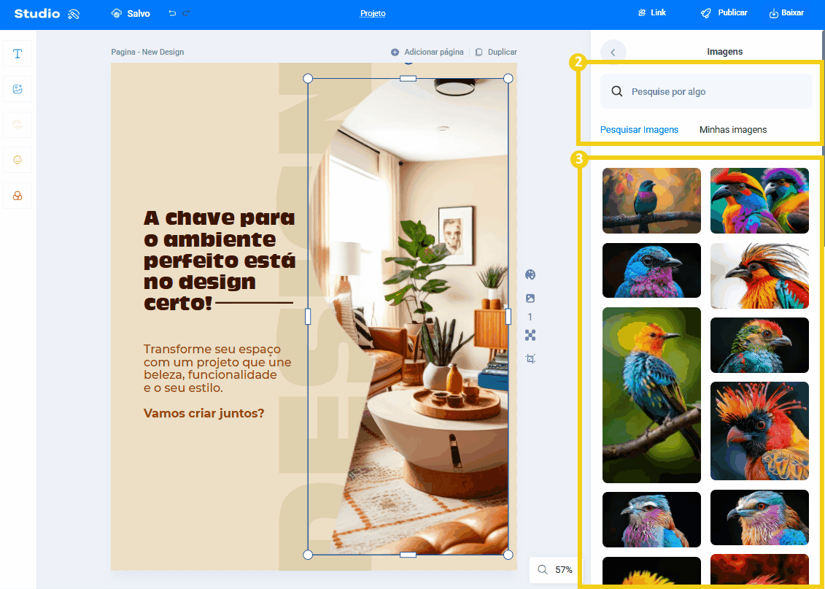Select the 'Transforme seu espaço' paragraph text
The width and height of the screenshot is (825, 589).
coord(217,369)
